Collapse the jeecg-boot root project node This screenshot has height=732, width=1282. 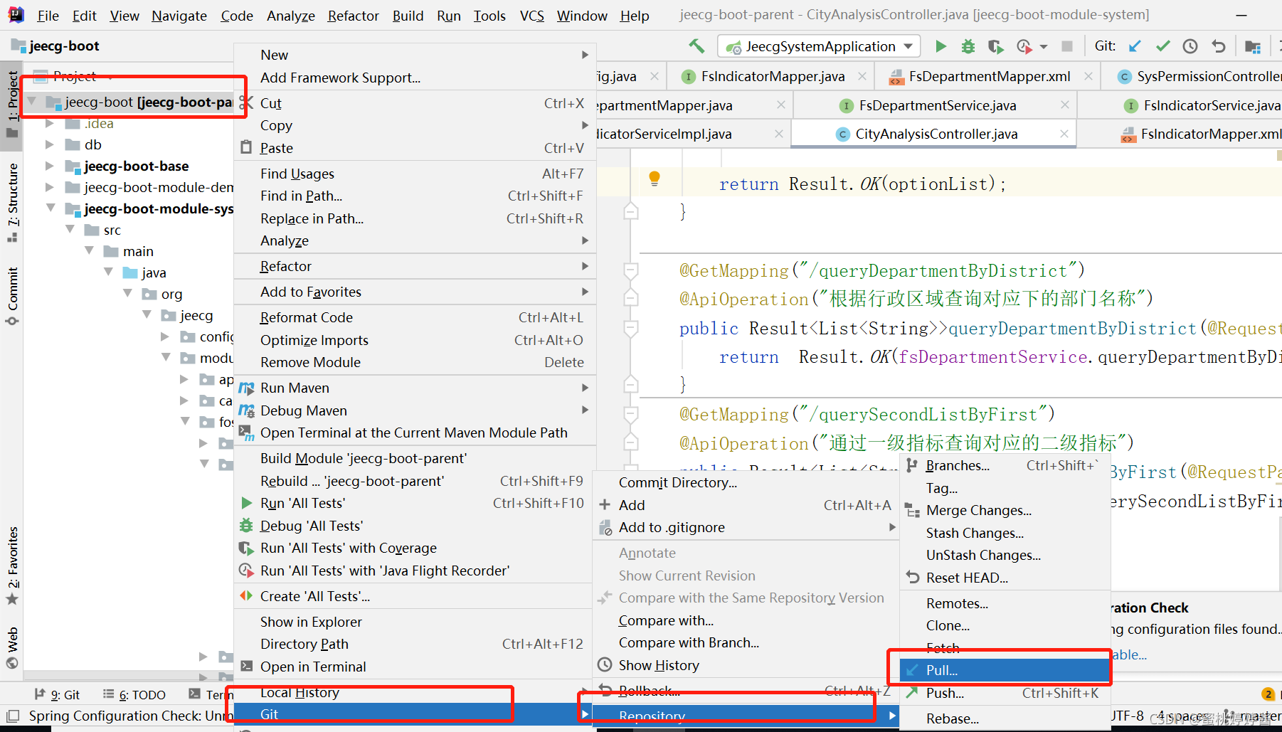[31, 102]
